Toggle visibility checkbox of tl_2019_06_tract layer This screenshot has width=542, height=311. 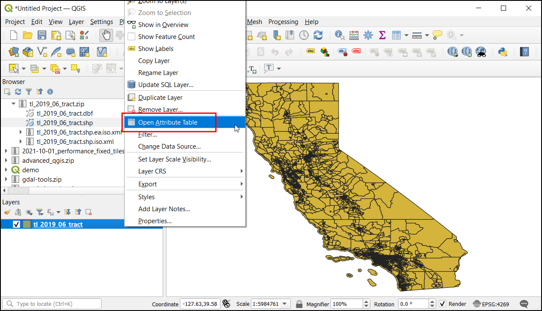pos(16,224)
